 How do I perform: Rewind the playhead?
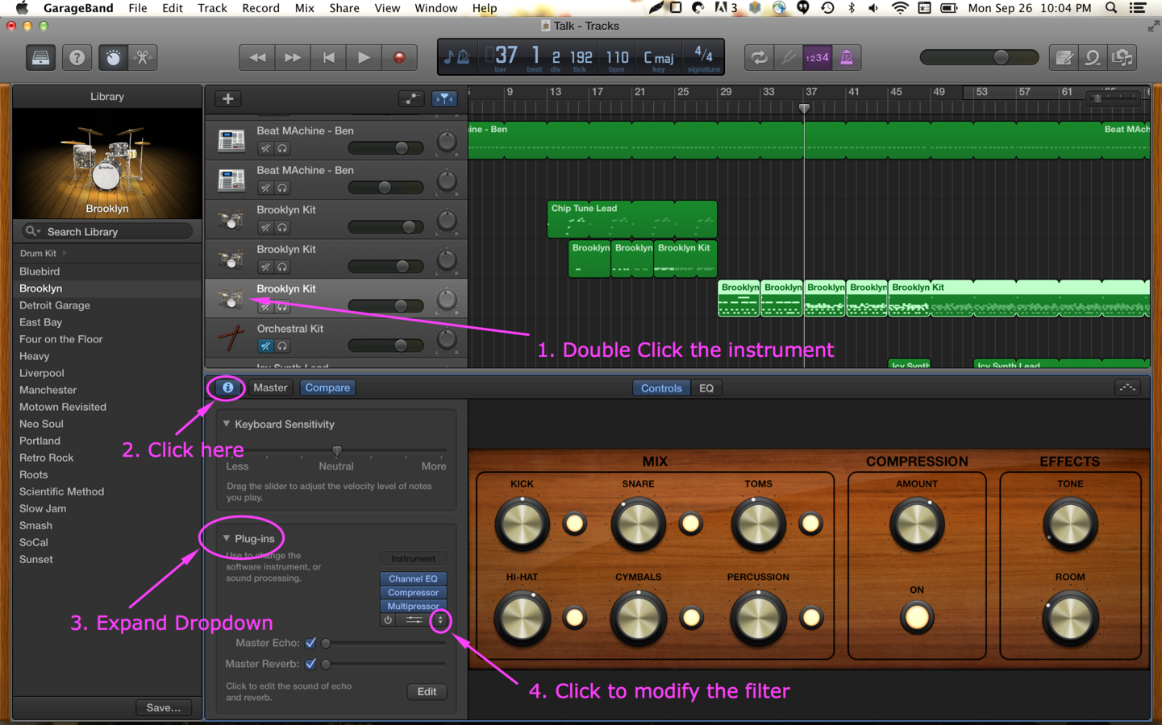coord(257,58)
